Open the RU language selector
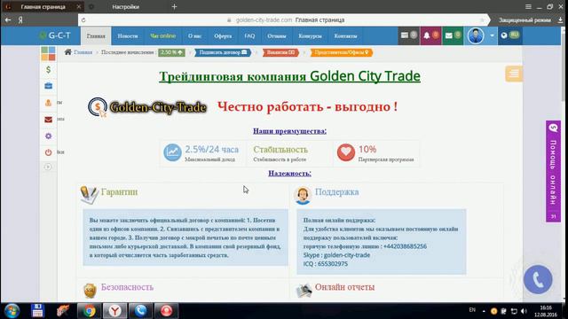Image resolution: width=568 pixels, height=319 pixels. 509,35
